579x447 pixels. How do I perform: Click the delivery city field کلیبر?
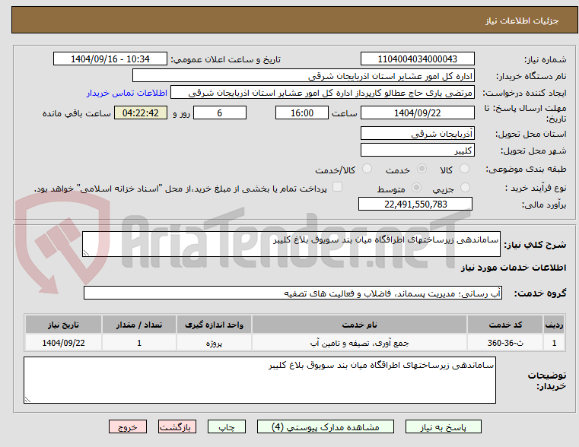pyautogui.click(x=417, y=150)
